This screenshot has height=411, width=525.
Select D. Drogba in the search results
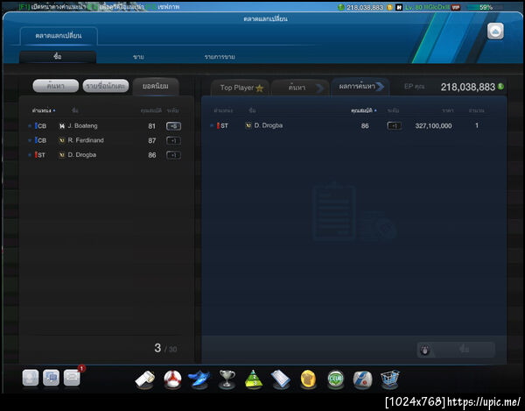[x=350, y=125]
